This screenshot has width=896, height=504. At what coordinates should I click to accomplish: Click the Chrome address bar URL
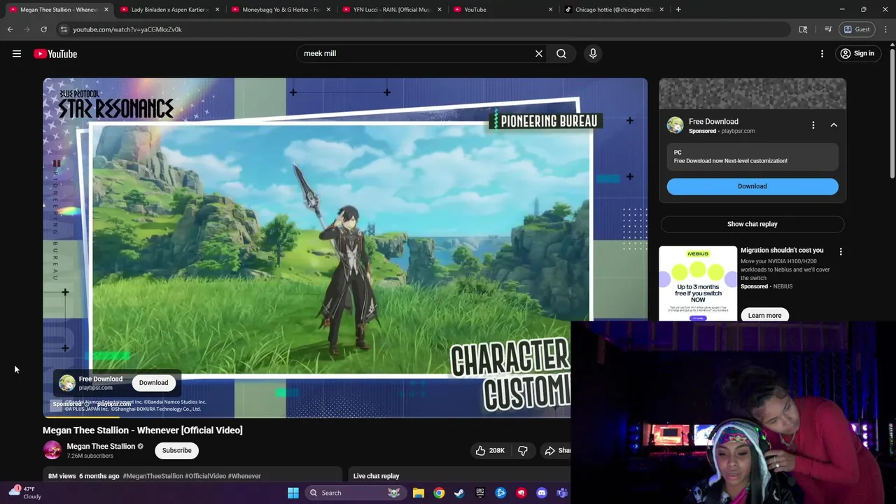coord(127,29)
